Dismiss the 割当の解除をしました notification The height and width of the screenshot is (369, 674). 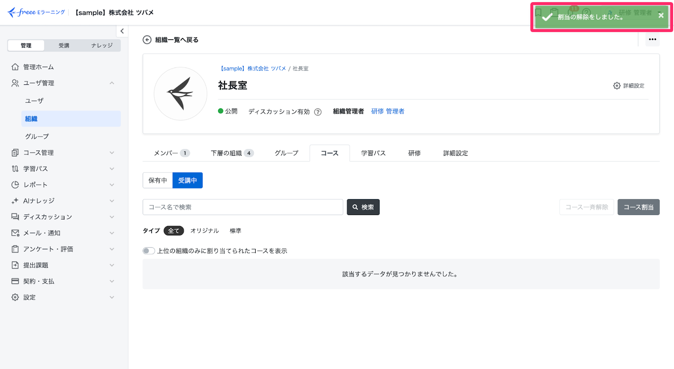[661, 15]
